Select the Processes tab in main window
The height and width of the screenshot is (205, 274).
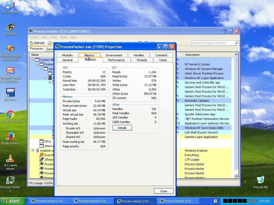(x=36, y=49)
